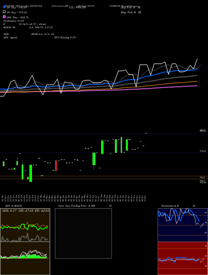Click the 'Day Vol: 0 M' label
The width and height of the screenshot is (208, 275).
click(x=131, y=12)
